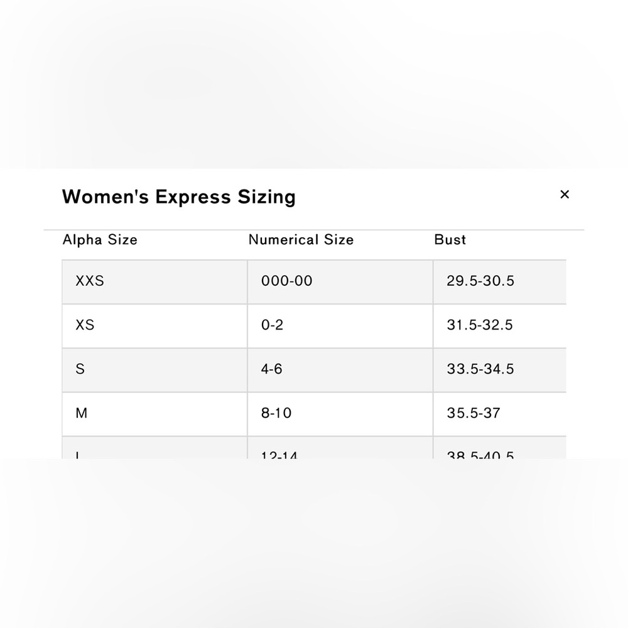This screenshot has width=628, height=628.
Task: Click the XS alpha size cell
Action: pyautogui.click(x=154, y=325)
